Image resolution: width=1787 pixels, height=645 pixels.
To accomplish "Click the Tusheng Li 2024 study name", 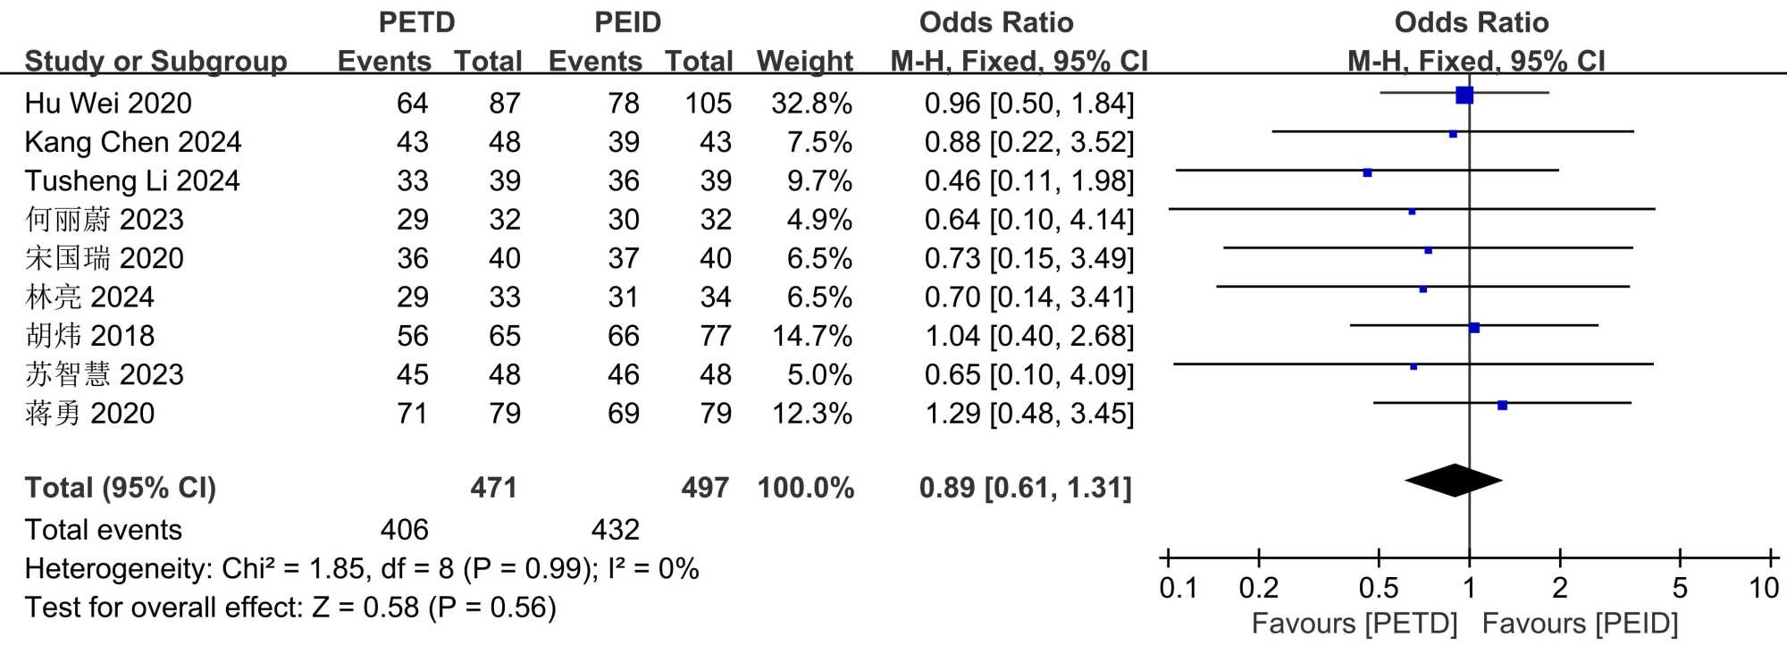I will click(132, 181).
